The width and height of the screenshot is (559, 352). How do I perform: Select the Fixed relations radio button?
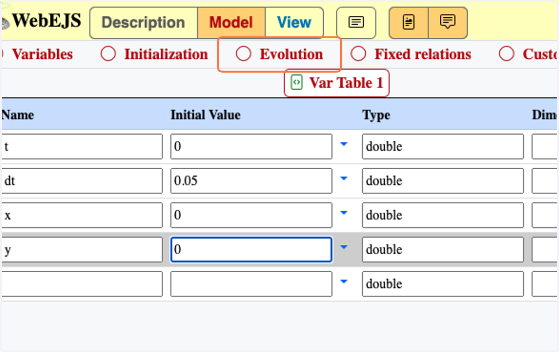[358, 54]
